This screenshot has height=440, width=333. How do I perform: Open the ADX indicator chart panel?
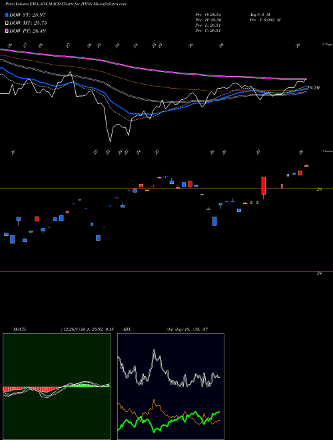click(170, 387)
